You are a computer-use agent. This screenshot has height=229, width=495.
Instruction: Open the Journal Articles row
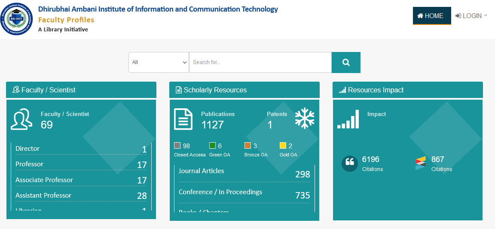244,173
